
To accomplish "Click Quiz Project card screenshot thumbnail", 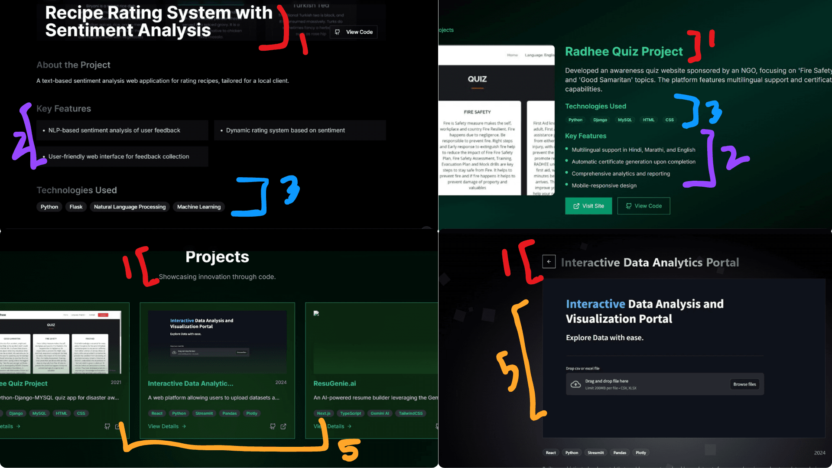I will 61,342.
